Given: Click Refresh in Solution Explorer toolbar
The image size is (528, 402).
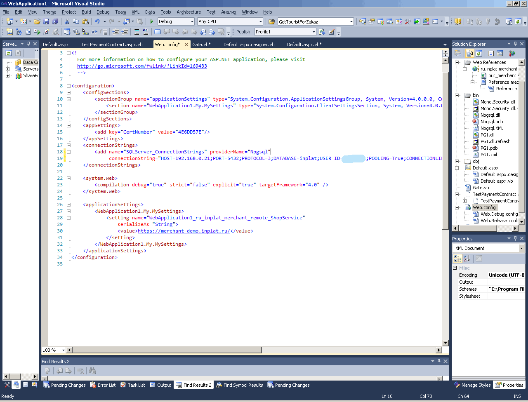Looking at the screenshot, I should (x=478, y=53).
